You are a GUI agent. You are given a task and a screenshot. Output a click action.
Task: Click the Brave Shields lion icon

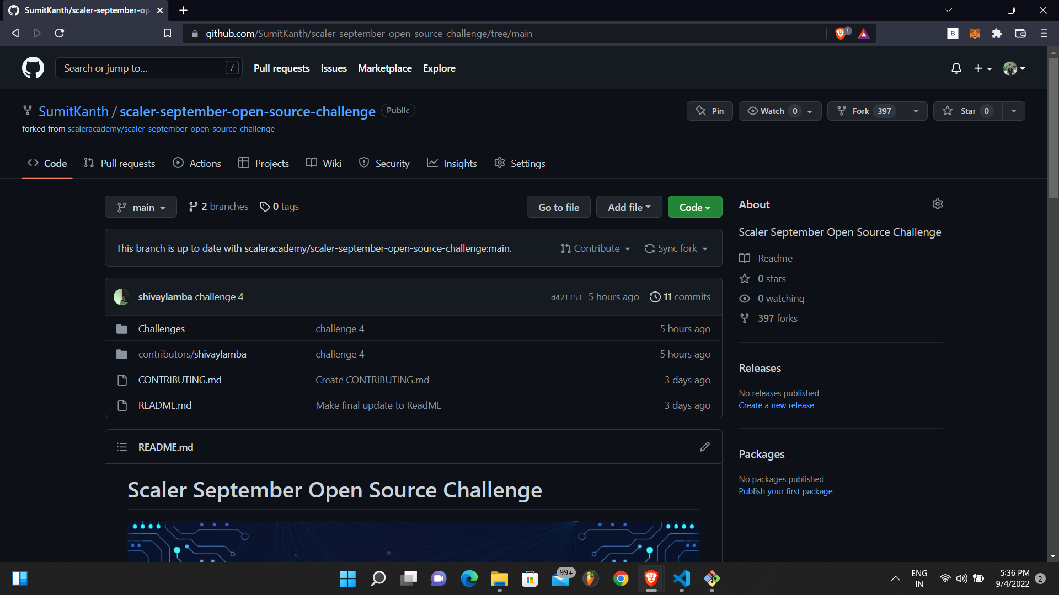tap(840, 34)
